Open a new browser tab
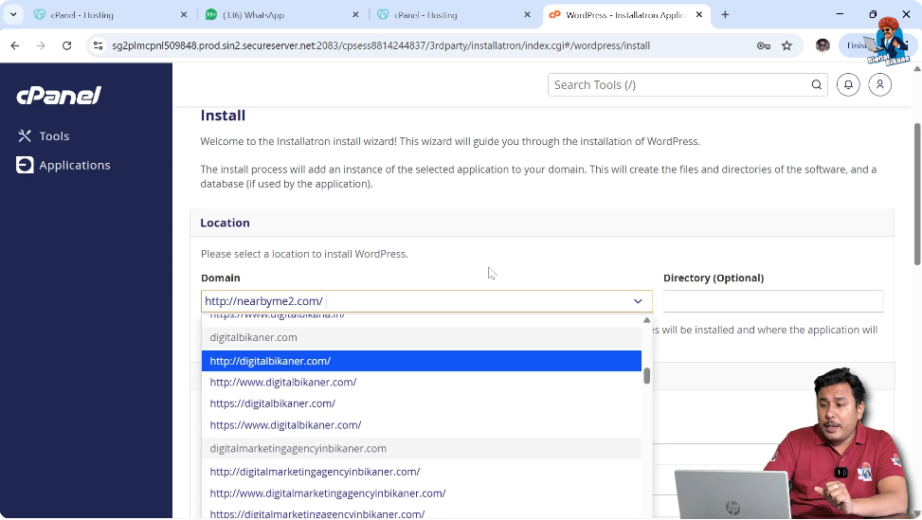The image size is (922, 520). (x=725, y=15)
